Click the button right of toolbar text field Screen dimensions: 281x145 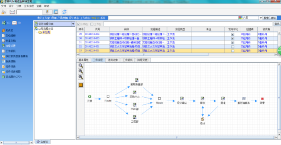(47, 12)
